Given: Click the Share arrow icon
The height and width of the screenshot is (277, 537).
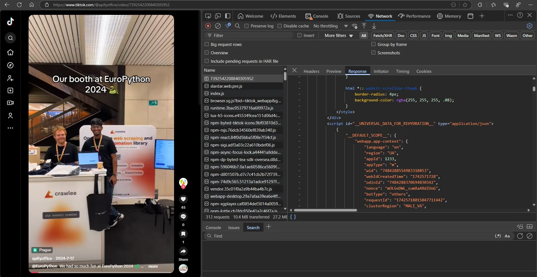Looking at the screenshot, I should pos(183,251).
